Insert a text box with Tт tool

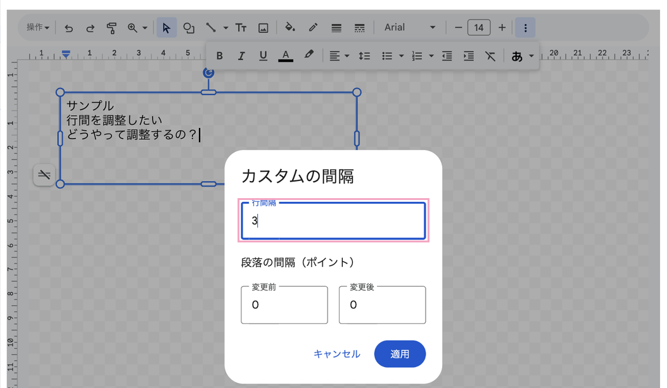241,28
